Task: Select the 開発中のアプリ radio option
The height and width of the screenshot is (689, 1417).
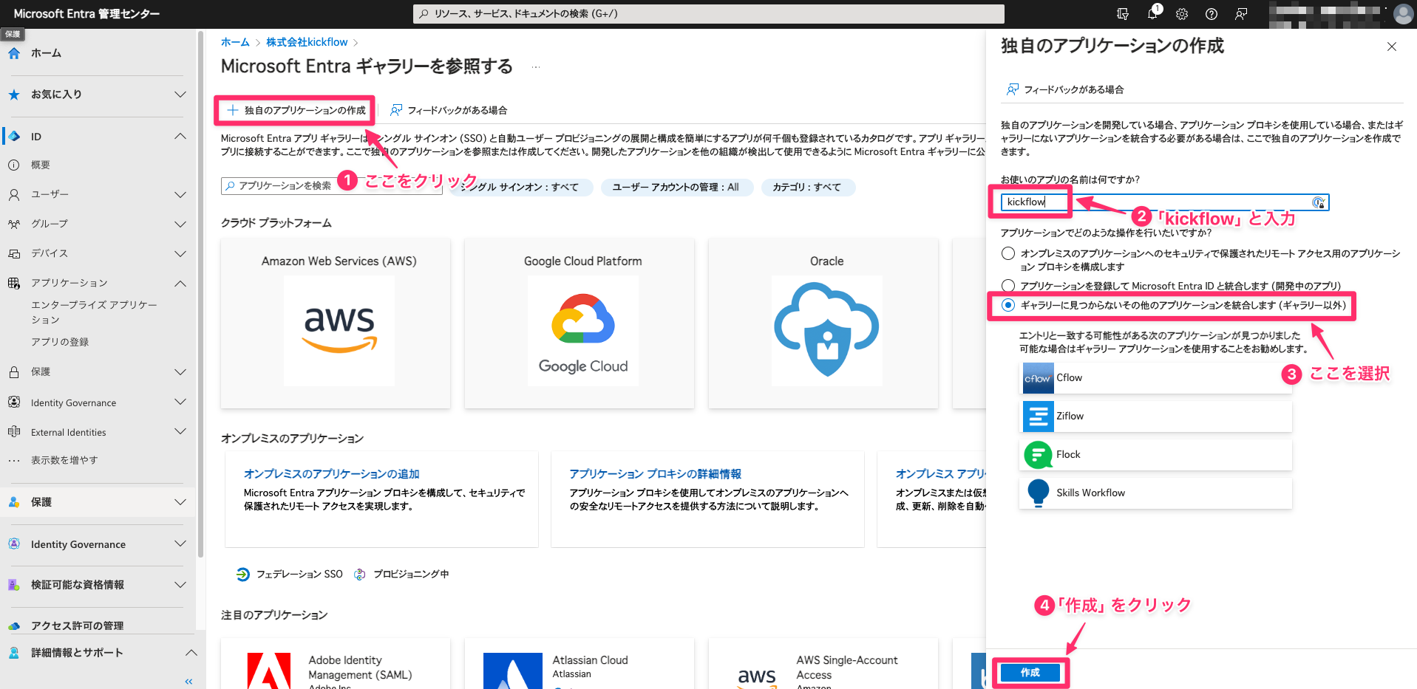Action: tap(1008, 286)
